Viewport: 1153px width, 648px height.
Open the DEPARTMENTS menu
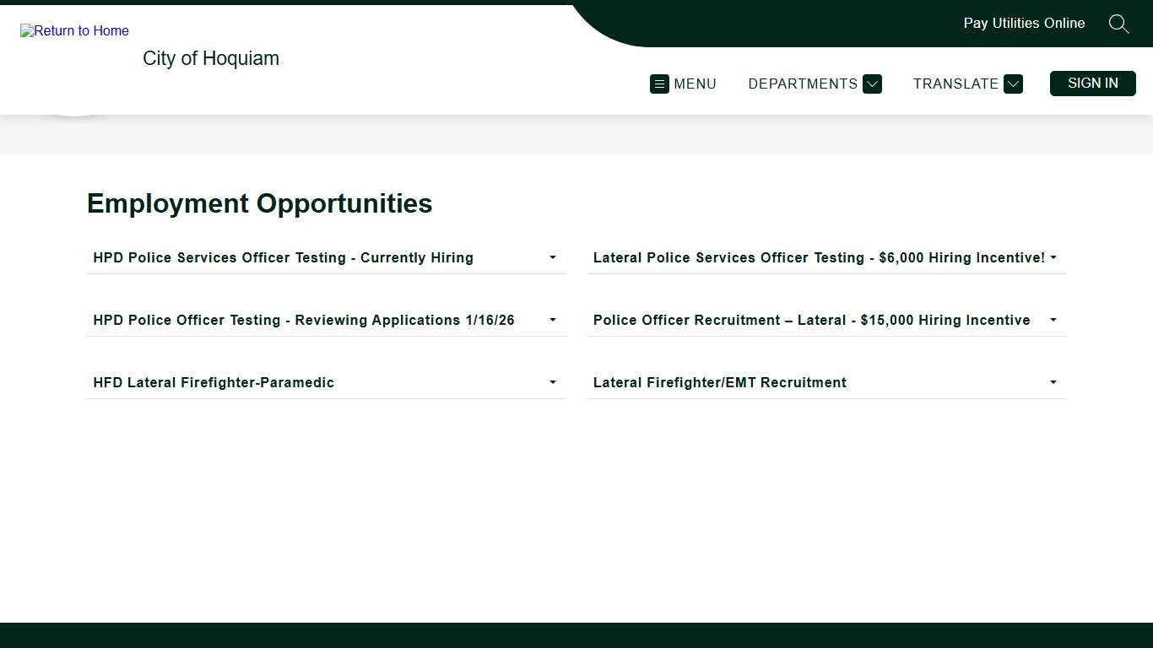point(802,84)
